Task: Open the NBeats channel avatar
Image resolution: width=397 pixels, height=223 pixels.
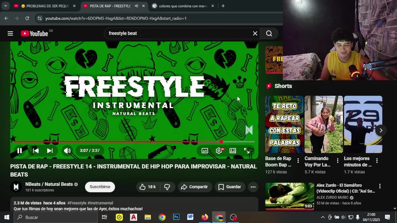Action: point(16,187)
